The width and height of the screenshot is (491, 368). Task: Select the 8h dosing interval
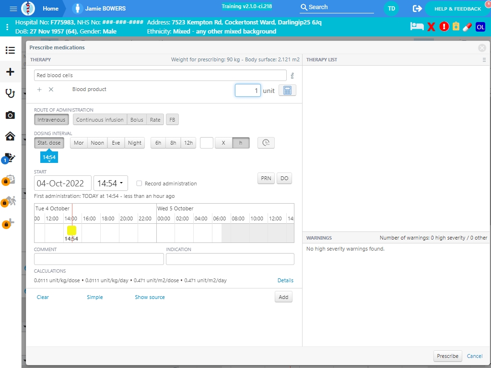(173, 143)
